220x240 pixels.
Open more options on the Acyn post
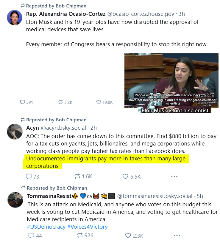click(x=174, y=176)
